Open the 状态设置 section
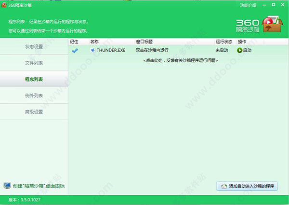Viewport: 289px width, 205px height. tap(34, 47)
